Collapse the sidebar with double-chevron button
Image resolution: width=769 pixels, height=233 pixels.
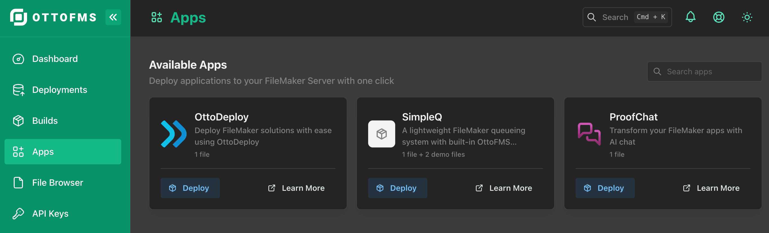click(x=113, y=17)
